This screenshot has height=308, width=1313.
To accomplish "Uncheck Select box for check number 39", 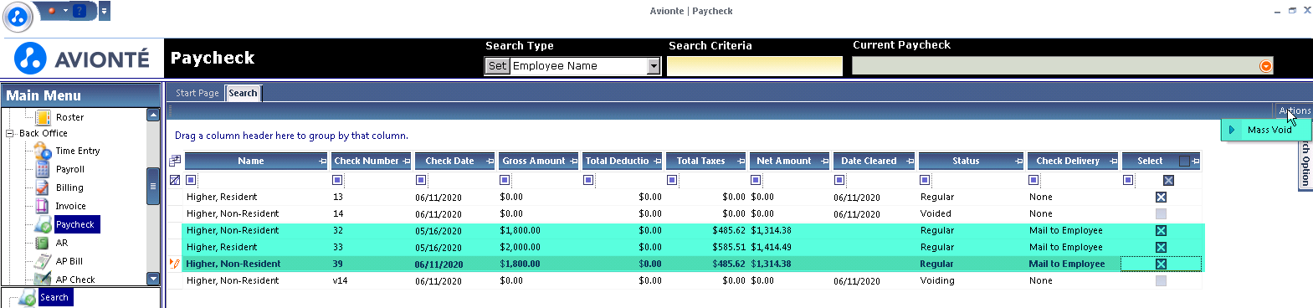I will point(1161,264).
